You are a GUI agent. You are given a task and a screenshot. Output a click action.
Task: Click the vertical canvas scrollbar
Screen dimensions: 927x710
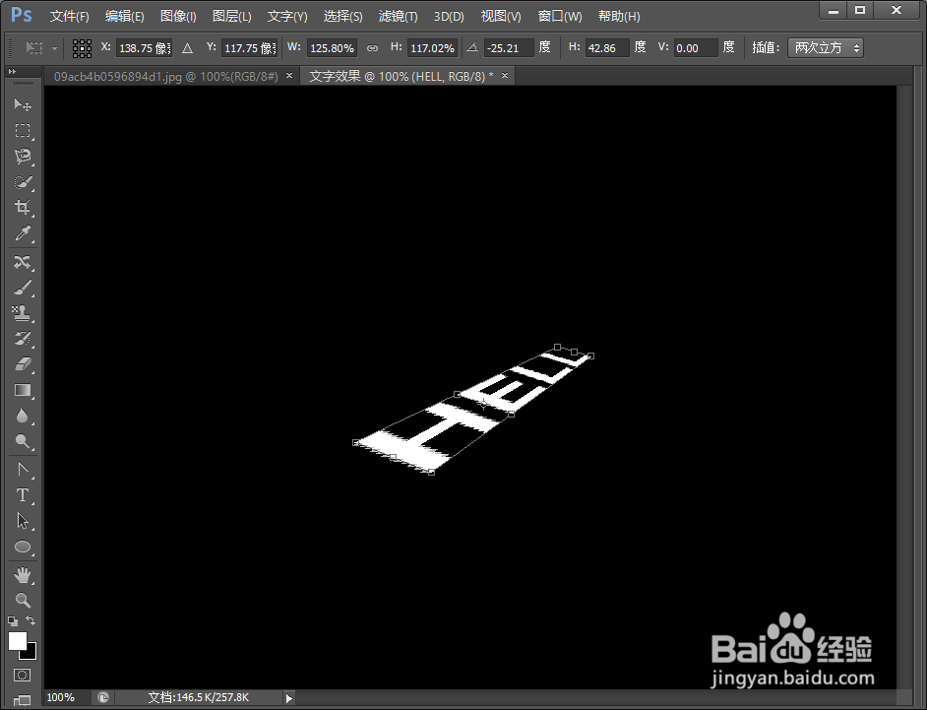click(904, 387)
